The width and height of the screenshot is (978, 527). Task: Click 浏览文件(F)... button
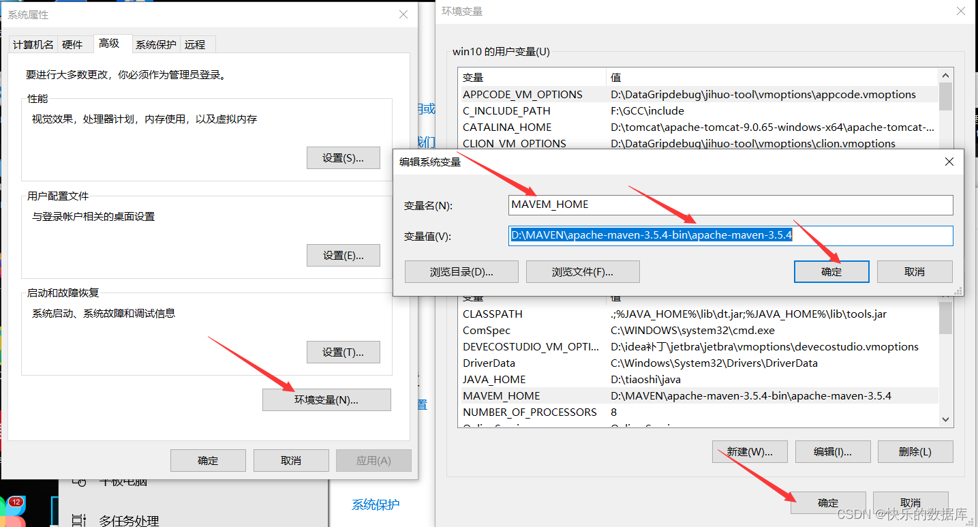coord(583,271)
